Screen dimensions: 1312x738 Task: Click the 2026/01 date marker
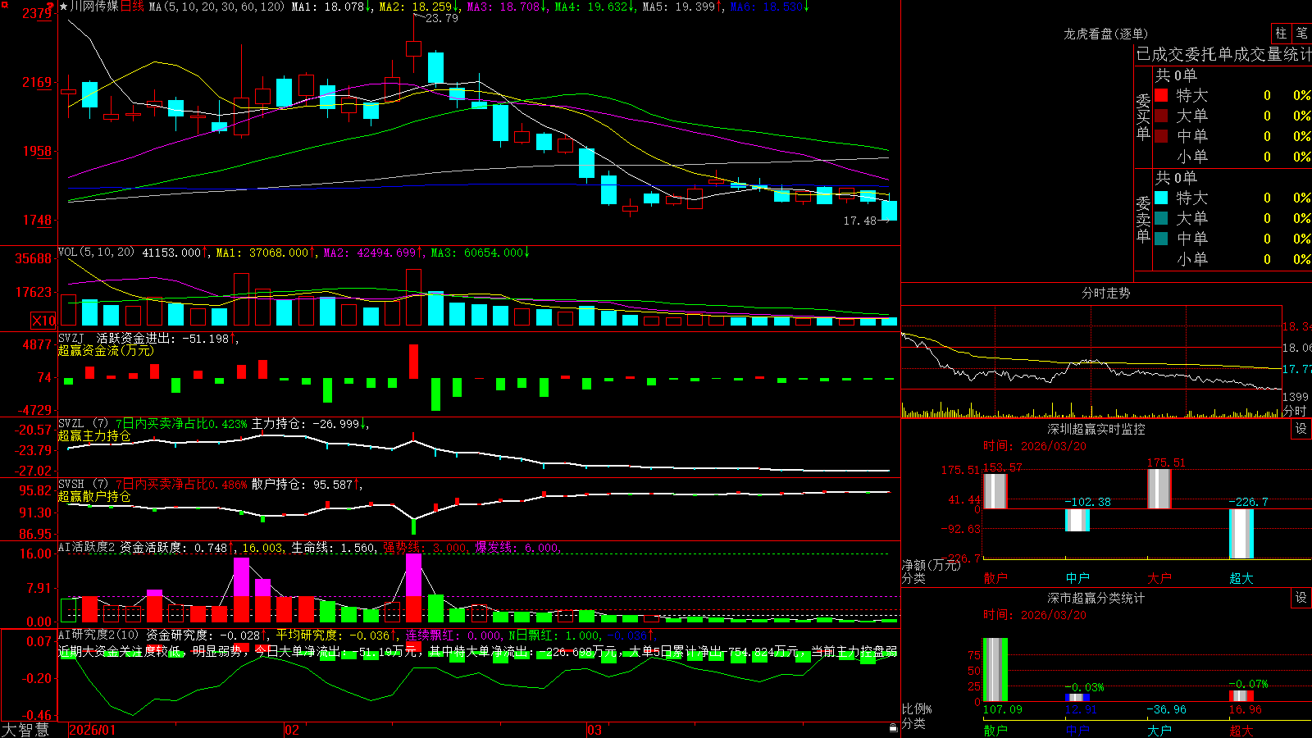[93, 730]
